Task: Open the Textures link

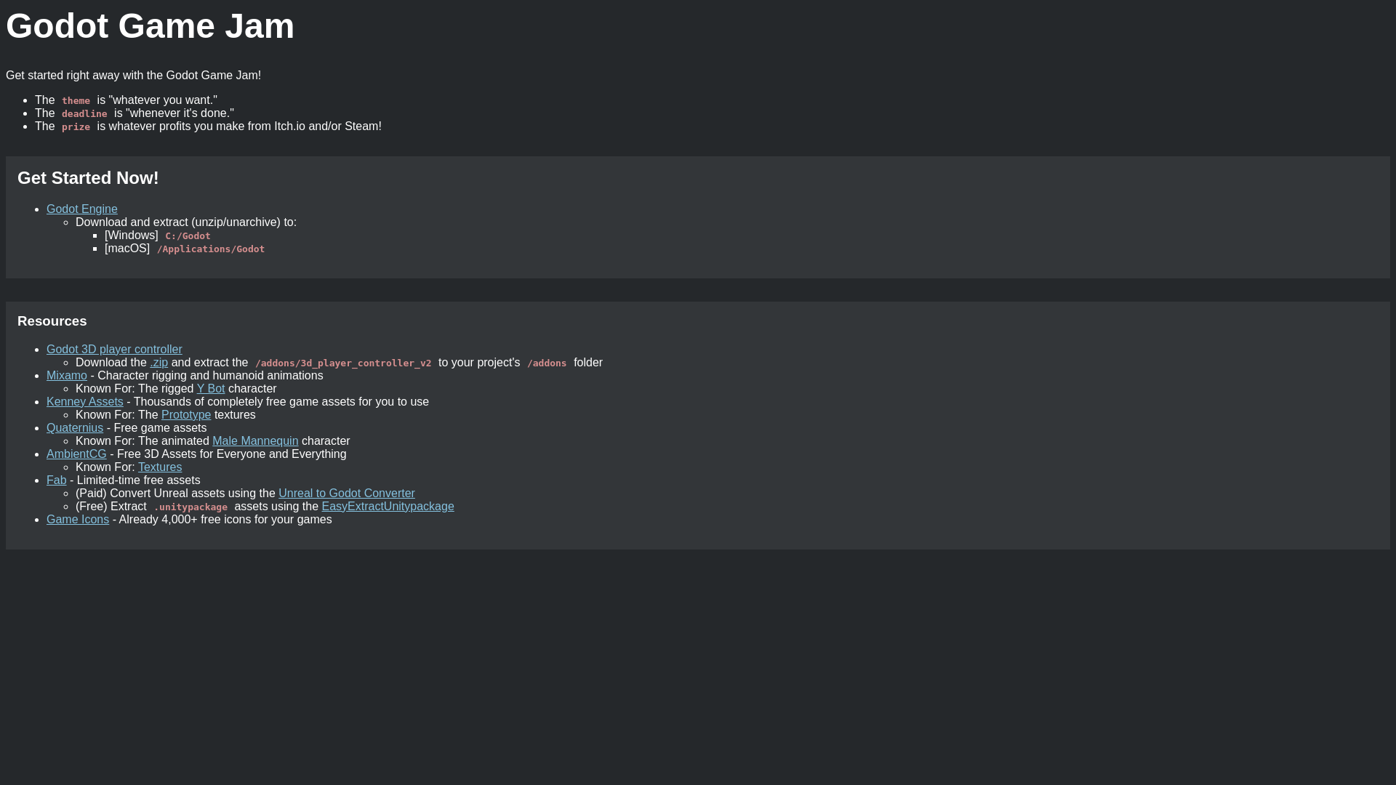Action: [x=160, y=467]
